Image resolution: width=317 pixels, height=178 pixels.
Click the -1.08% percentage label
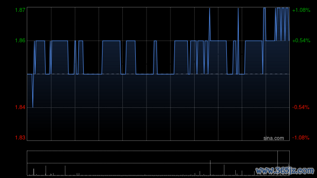[x=301, y=137]
